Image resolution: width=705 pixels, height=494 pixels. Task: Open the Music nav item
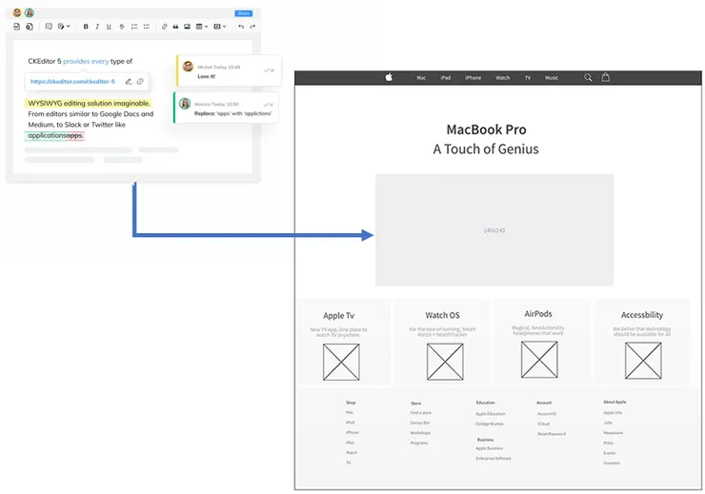coord(552,78)
